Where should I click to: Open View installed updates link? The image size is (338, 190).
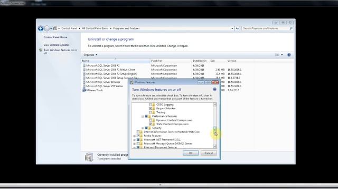pyautogui.click(x=57, y=45)
